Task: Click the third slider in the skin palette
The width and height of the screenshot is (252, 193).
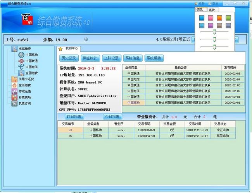Action: click(x=214, y=47)
